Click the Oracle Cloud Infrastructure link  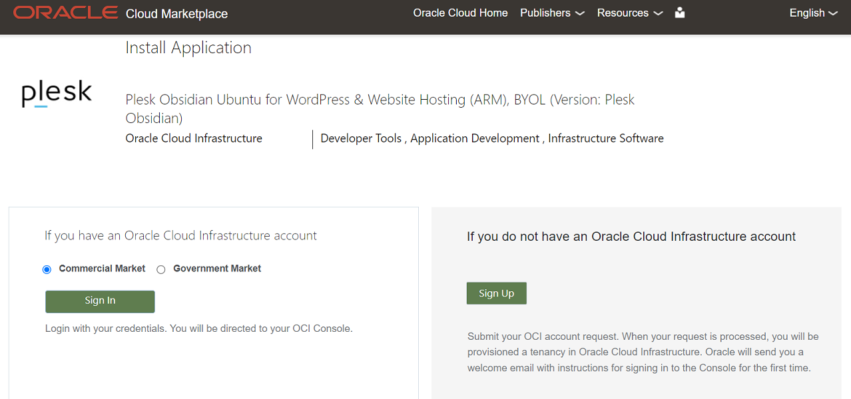click(193, 138)
